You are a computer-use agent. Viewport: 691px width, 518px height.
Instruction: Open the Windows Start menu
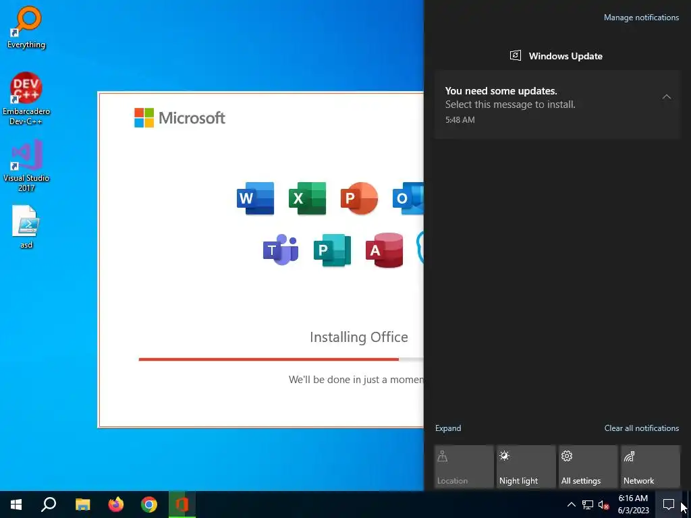point(16,505)
